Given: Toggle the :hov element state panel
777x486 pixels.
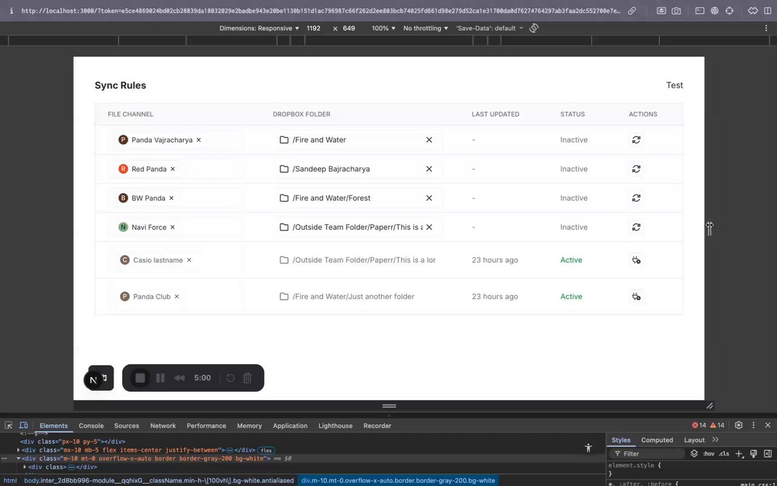Looking at the screenshot, I should coord(709,454).
